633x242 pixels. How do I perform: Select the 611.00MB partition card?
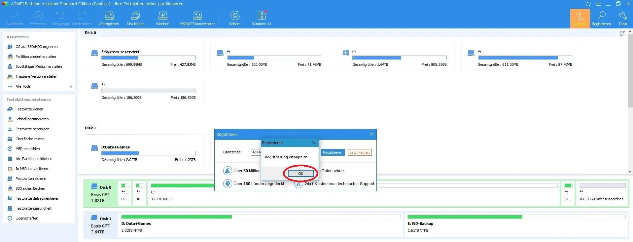[521, 57]
